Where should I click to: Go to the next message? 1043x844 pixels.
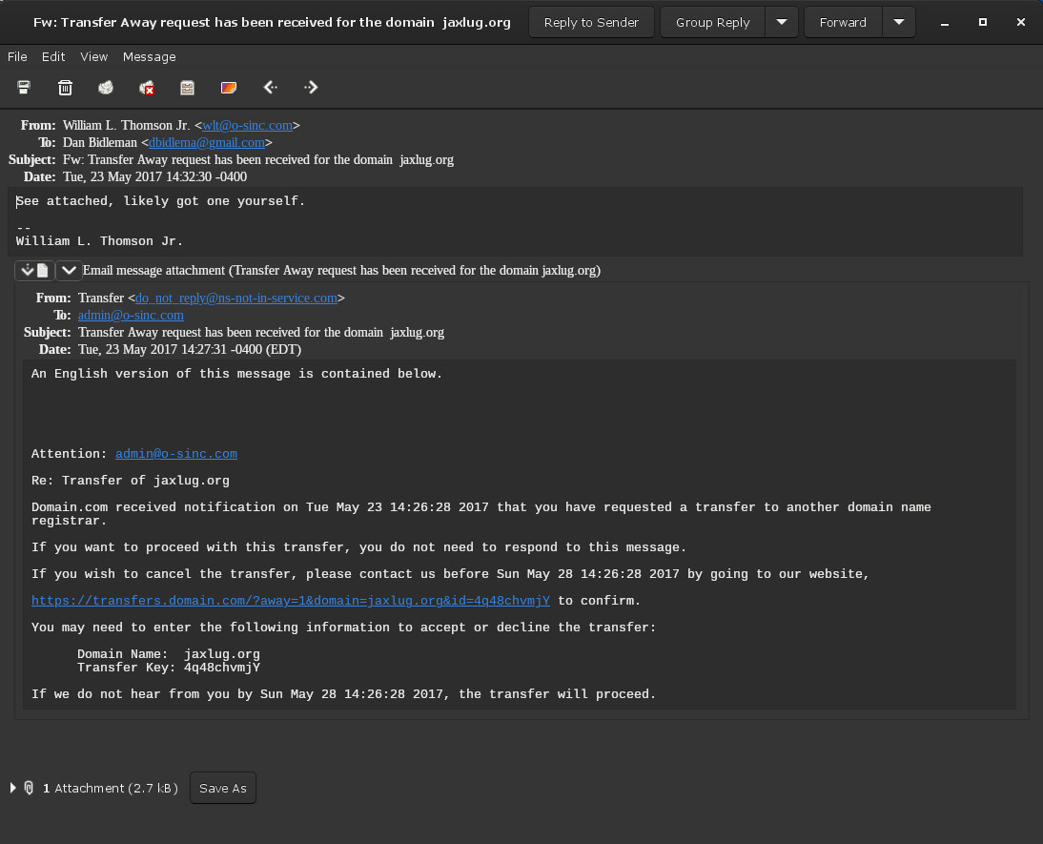[x=311, y=87]
